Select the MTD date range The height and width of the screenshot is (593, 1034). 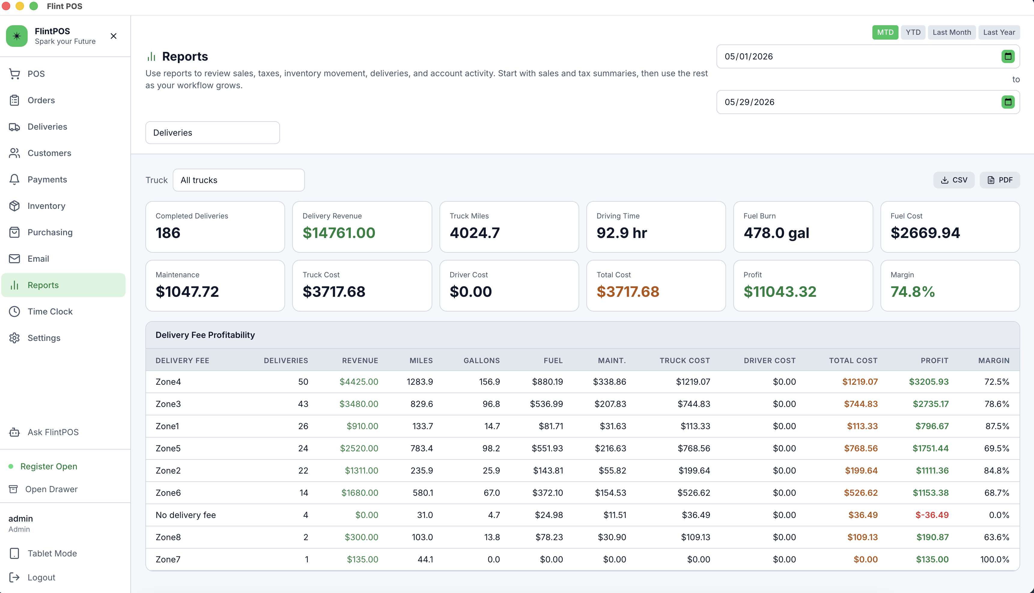coord(885,32)
